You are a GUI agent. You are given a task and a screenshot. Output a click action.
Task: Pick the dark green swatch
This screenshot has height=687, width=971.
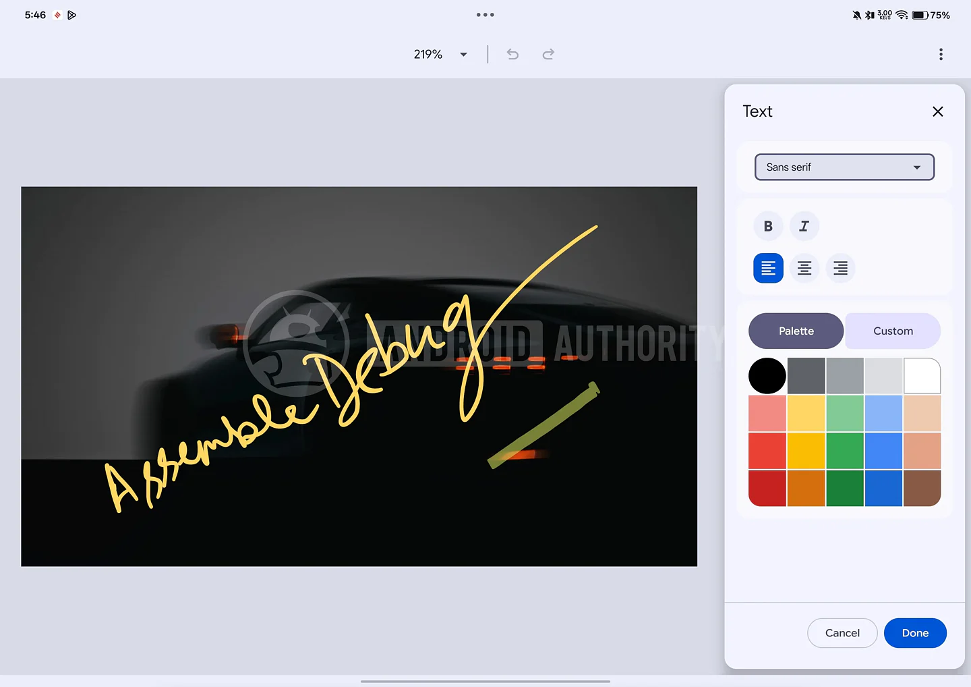click(845, 488)
